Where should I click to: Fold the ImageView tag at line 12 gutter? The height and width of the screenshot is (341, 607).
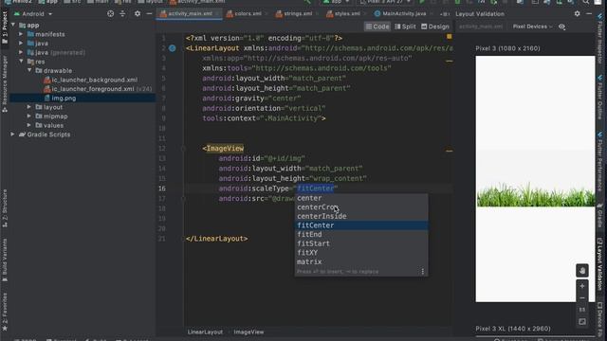[183, 149]
